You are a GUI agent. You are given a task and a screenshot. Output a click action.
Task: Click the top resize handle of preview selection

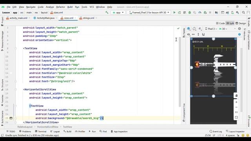[x=213, y=39]
